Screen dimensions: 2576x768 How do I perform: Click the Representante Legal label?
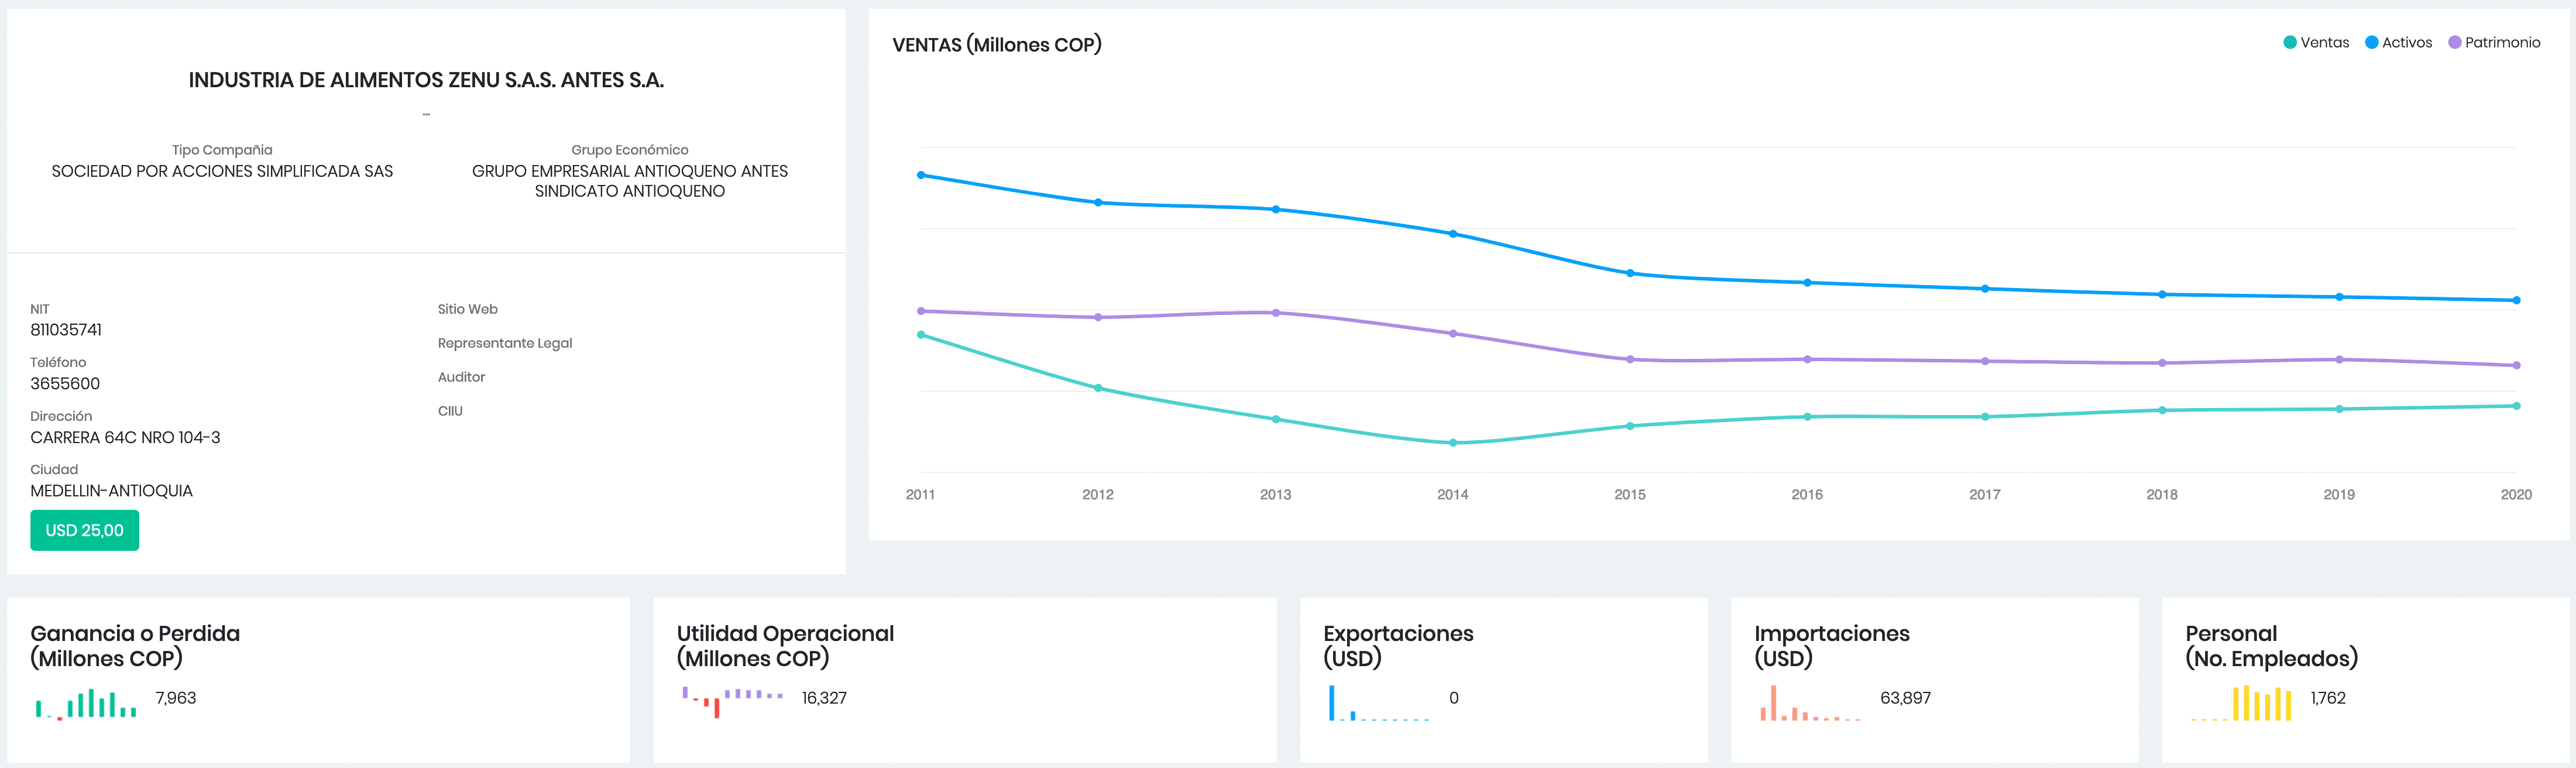click(504, 343)
